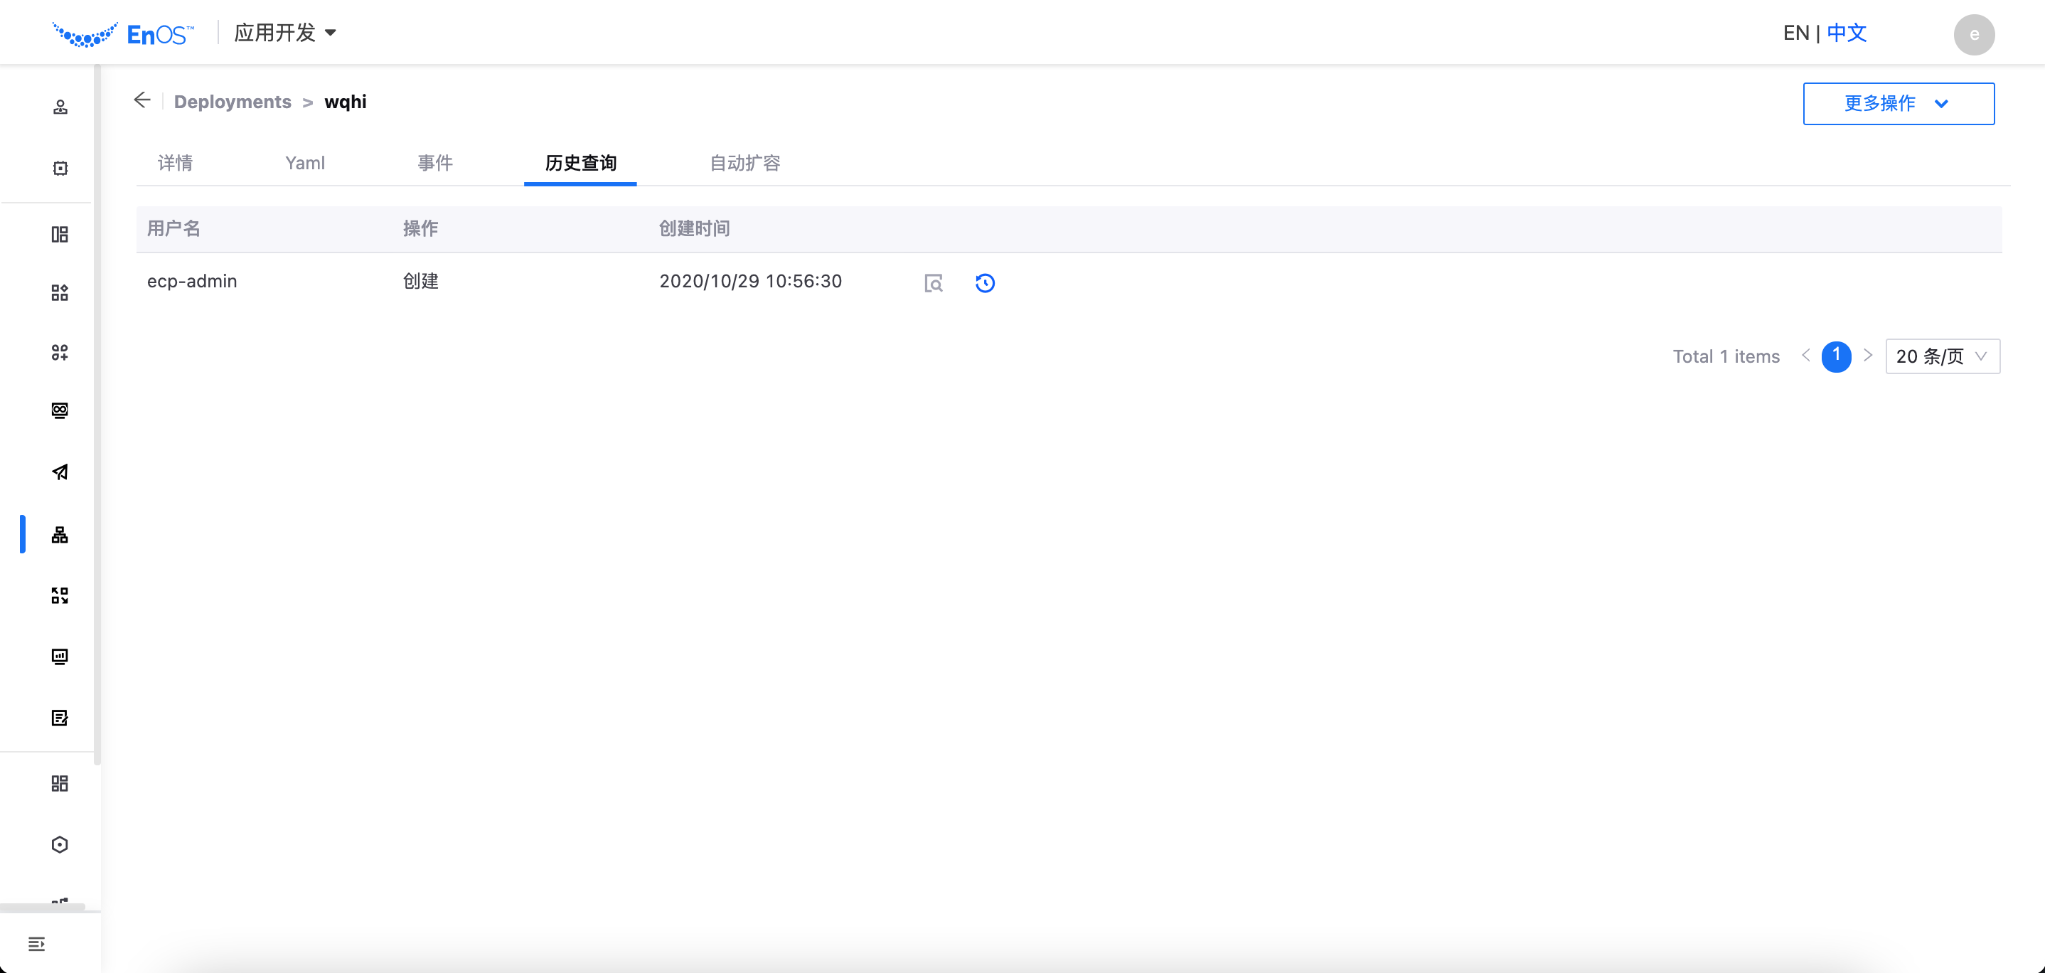Click page number 1 in pagination
Viewport: 2045px width, 973px height.
[1835, 356]
